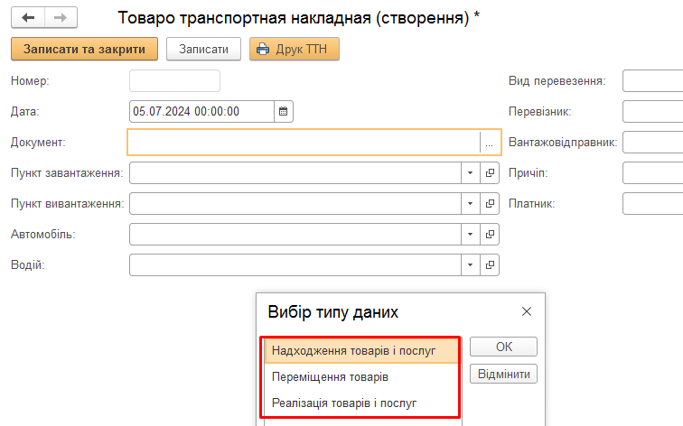The height and width of the screenshot is (426, 683).
Task: Open the calendar picker for Дата
Action: [x=284, y=112]
